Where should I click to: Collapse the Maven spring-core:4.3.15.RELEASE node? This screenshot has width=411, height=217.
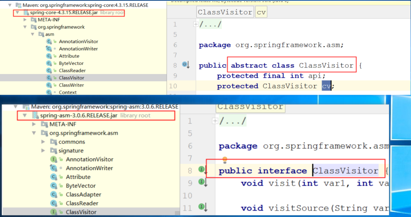pyautogui.click(x=10, y=5)
